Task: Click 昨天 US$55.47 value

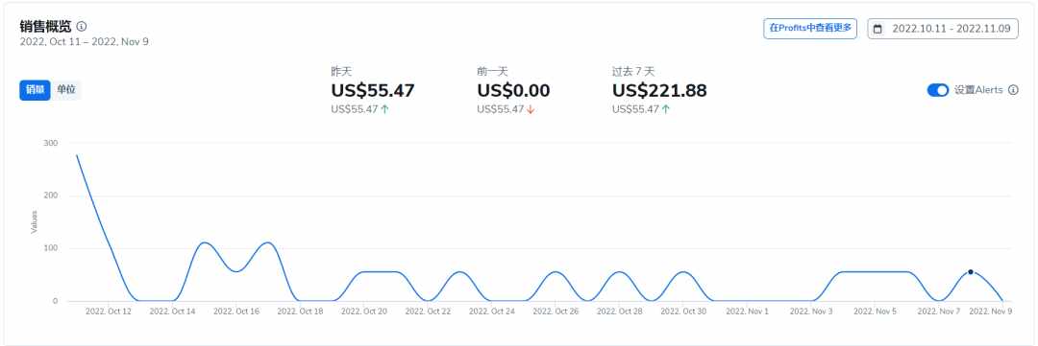Action: coord(373,90)
